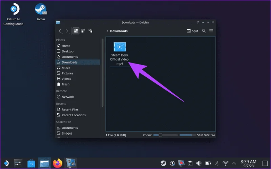Go back in Dolphin navigation
271x169 pixels.
point(60,31)
